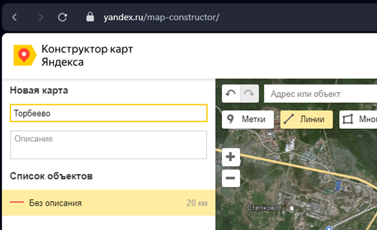Viewport: 377px width, 230px height.
Task: Select the Без описания line object row
Action: [x=109, y=203]
